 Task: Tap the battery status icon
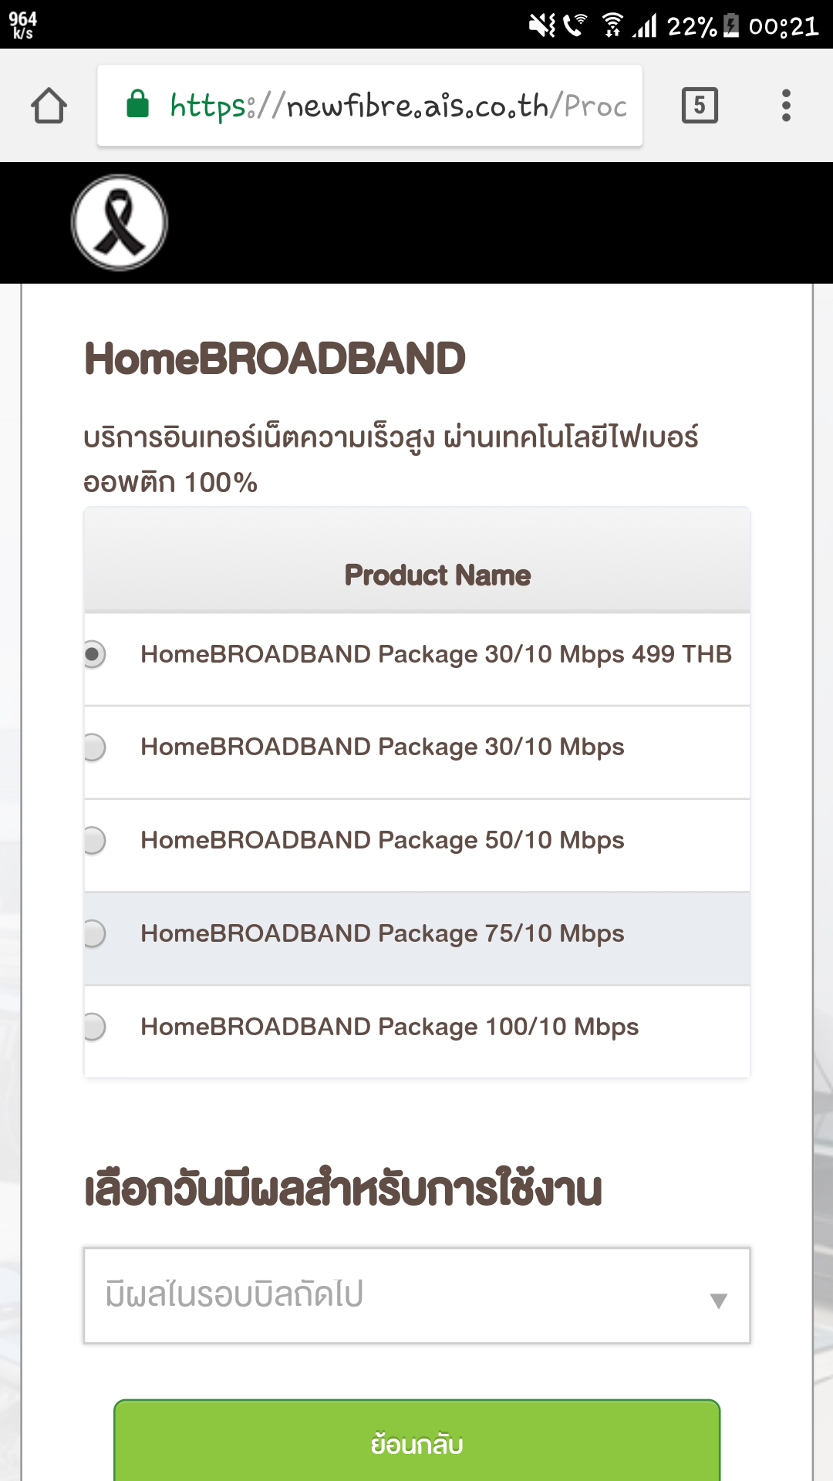click(731, 25)
